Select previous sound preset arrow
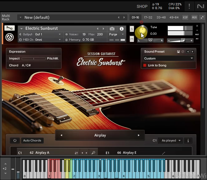 click(x=188, y=52)
